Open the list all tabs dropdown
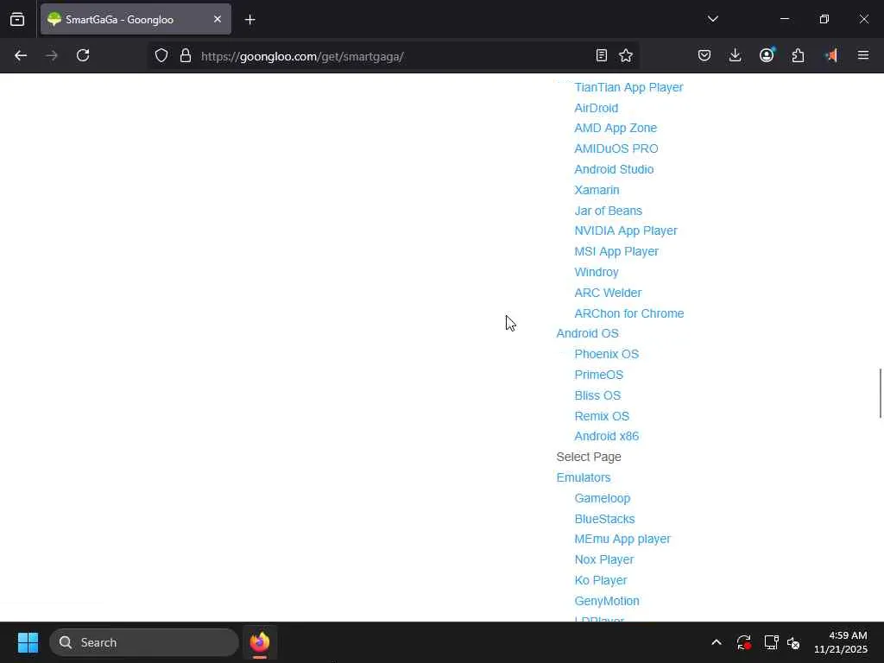Image resolution: width=884 pixels, height=663 pixels. click(x=712, y=19)
